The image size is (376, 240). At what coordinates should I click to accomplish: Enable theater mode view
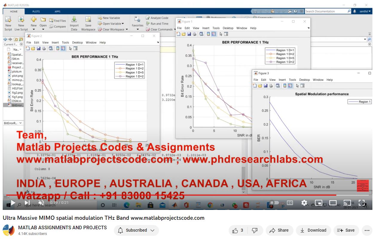click(333, 203)
